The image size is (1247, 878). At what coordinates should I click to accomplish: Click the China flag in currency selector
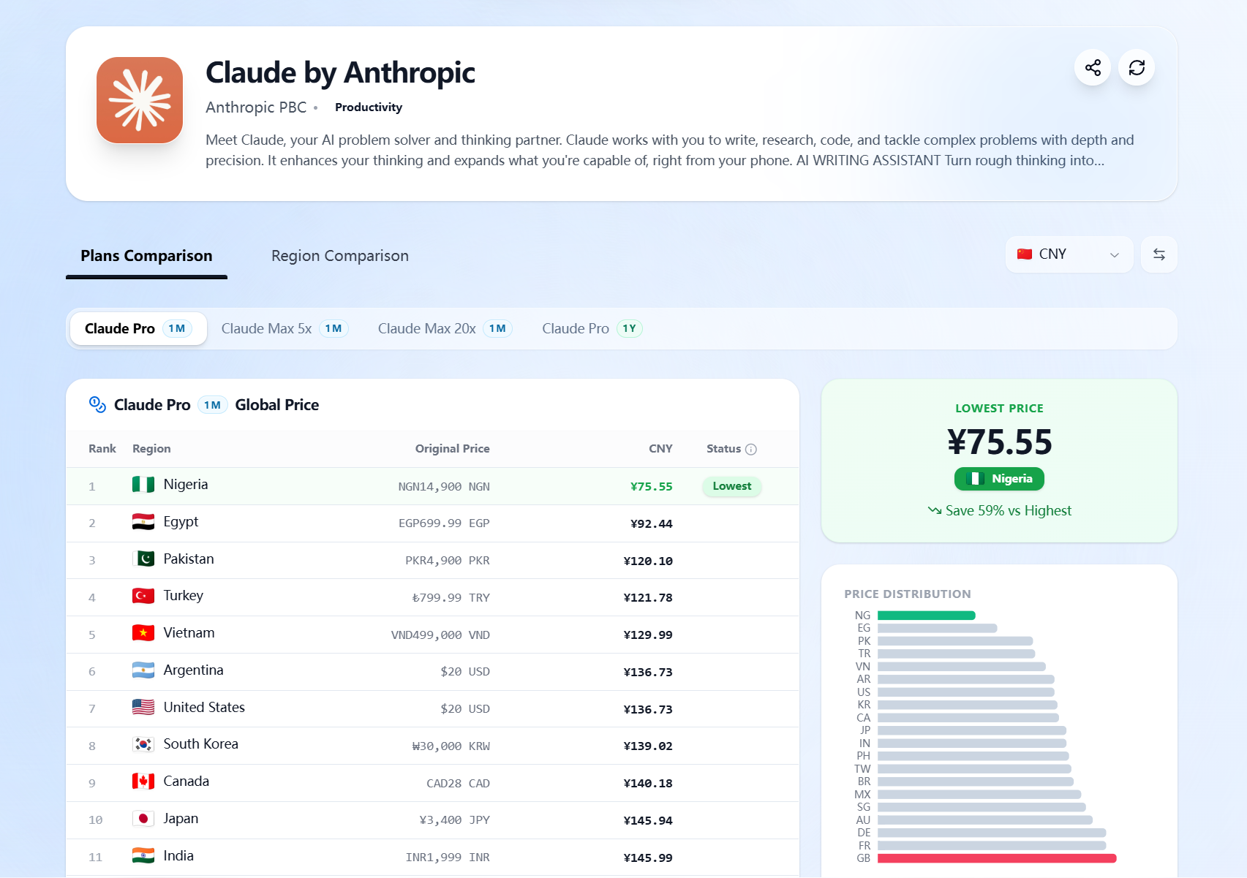1025,254
